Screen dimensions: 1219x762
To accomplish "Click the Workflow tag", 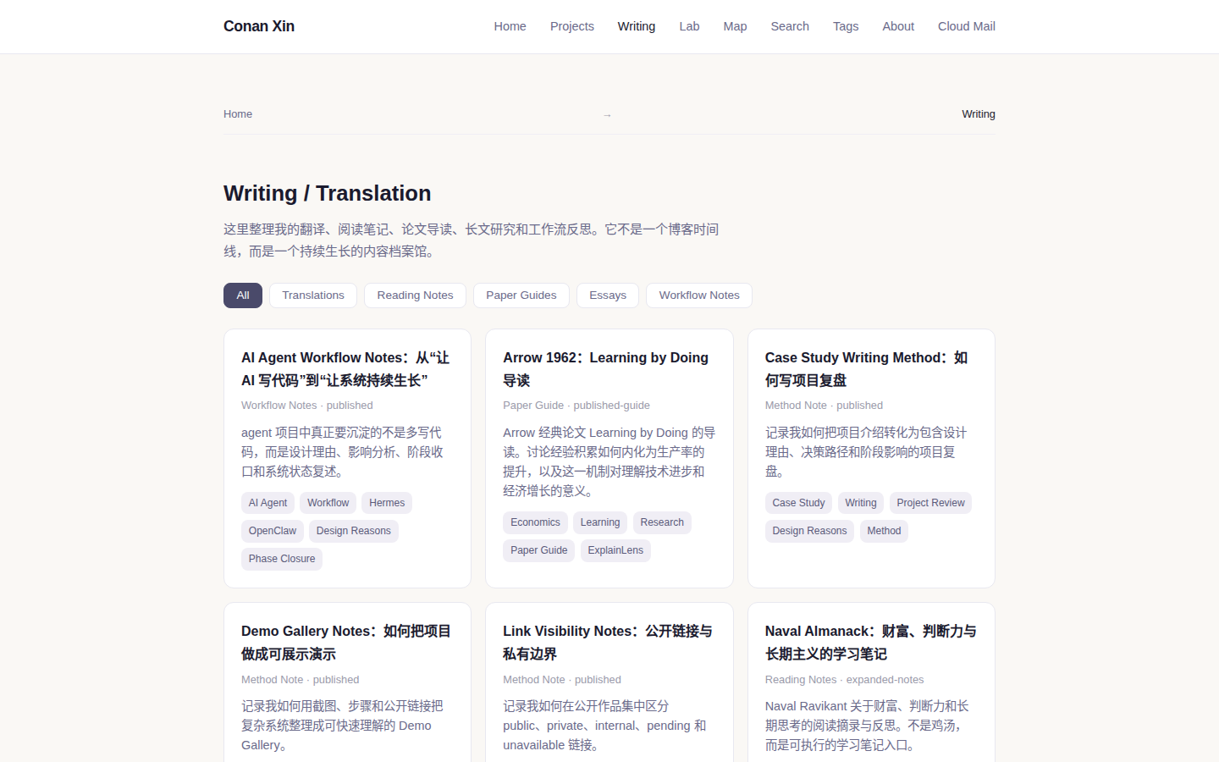I will point(328,503).
